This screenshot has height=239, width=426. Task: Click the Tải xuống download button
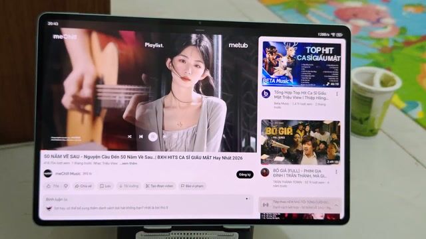pos(128,186)
